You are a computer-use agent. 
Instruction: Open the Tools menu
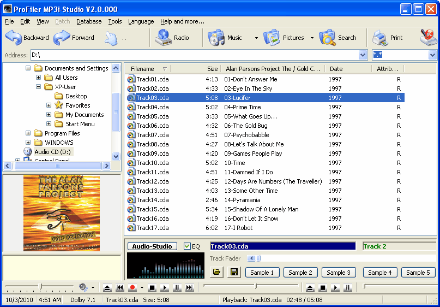tap(115, 21)
